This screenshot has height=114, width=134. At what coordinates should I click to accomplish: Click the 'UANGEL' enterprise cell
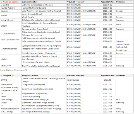11,96
